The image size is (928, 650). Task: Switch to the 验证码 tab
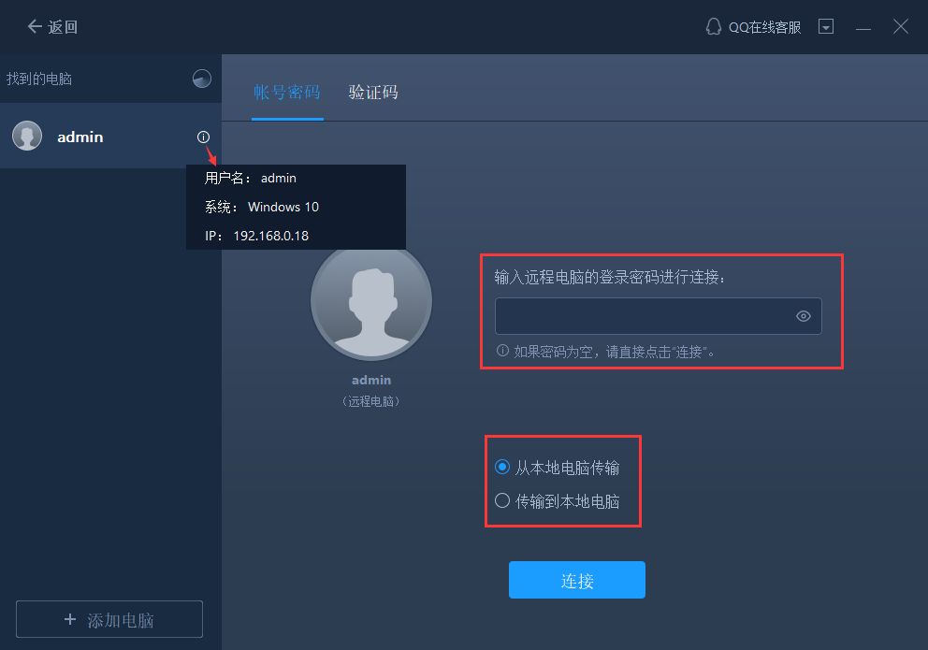pos(373,93)
